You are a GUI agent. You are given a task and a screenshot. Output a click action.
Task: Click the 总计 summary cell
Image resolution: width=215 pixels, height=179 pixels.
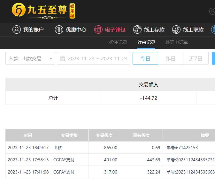tap(53, 98)
